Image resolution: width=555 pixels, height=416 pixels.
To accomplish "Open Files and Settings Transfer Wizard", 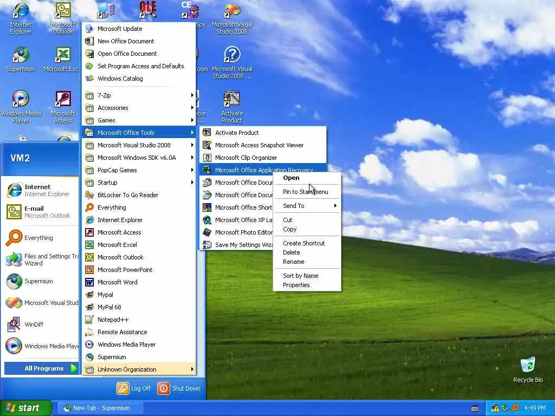I will point(41,259).
